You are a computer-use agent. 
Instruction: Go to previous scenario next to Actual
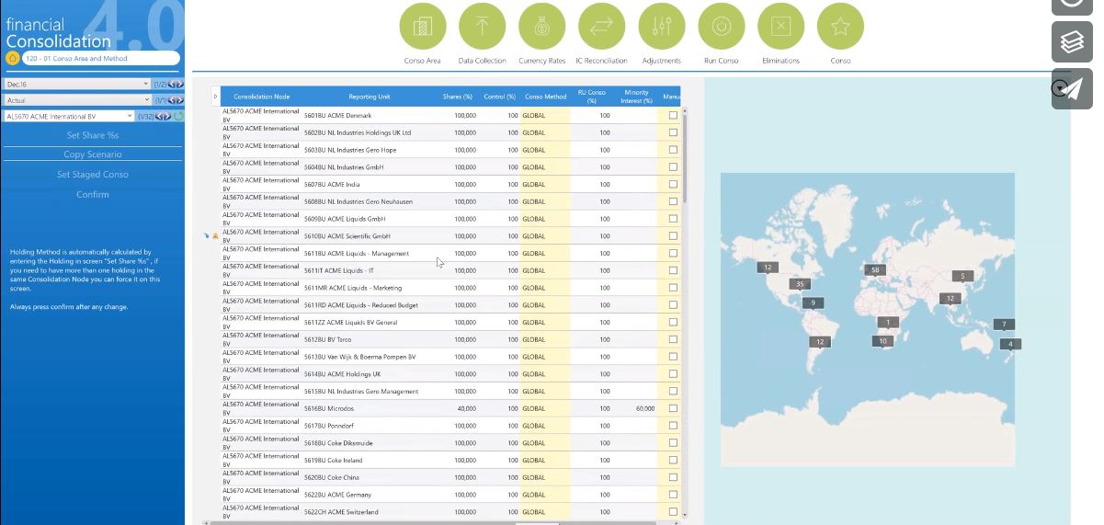(x=170, y=100)
